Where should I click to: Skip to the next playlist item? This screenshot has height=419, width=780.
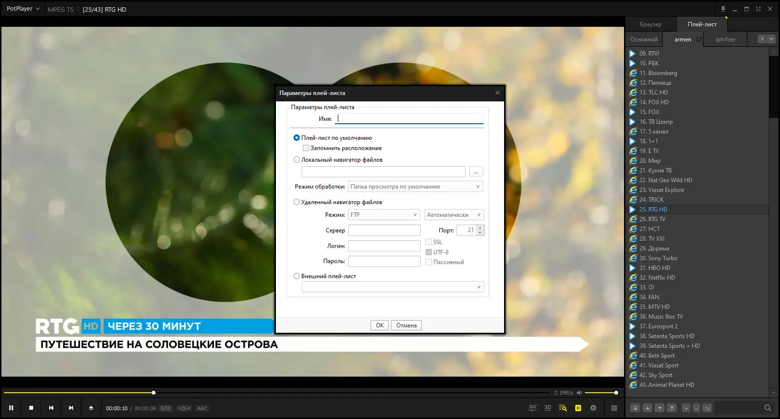click(x=71, y=408)
